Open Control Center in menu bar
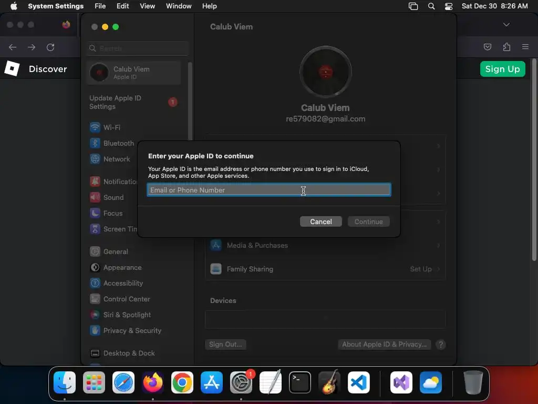The height and width of the screenshot is (404, 538). tap(449, 6)
